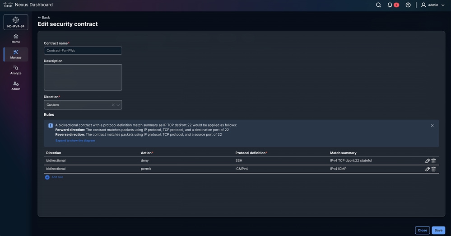Delete the ICMPv4 permit rule
The width and height of the screenshot is (451, 236).
[433, 169]
